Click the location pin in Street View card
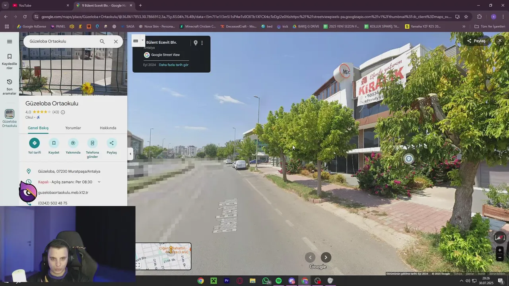Image resolution: width=509 pixels, height=286 pixels. coord(195,43)
